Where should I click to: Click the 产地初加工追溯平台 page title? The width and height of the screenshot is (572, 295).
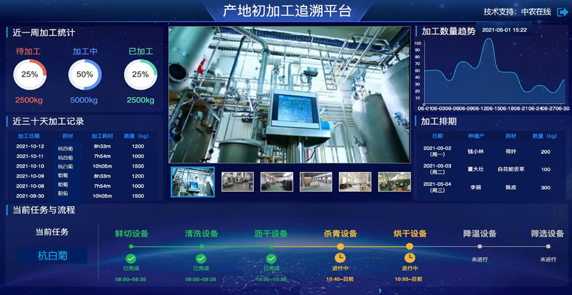(287, 11)
